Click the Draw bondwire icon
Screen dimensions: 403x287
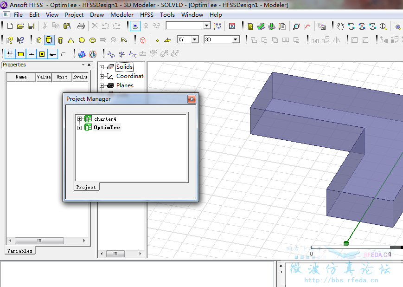point(124,40)
